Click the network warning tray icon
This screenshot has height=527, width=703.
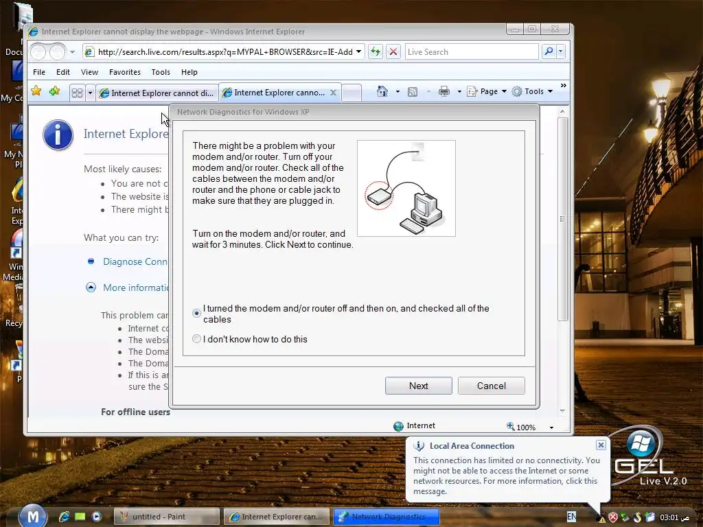[601, 517]
